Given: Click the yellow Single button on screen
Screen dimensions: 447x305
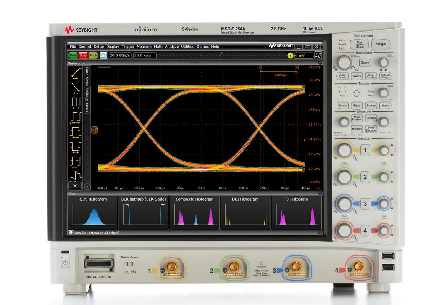Looking at the screenshot, I should click(x=93, y=55).
